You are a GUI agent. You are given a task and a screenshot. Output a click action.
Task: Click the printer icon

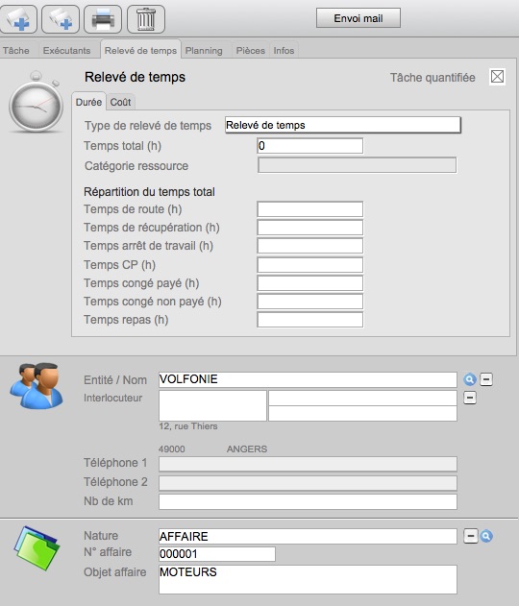103,18
